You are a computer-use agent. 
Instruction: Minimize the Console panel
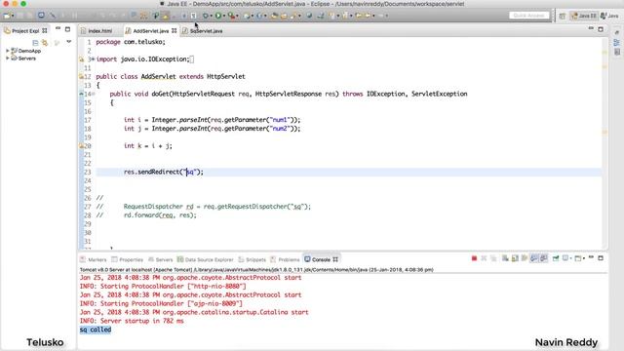(592, 257)
